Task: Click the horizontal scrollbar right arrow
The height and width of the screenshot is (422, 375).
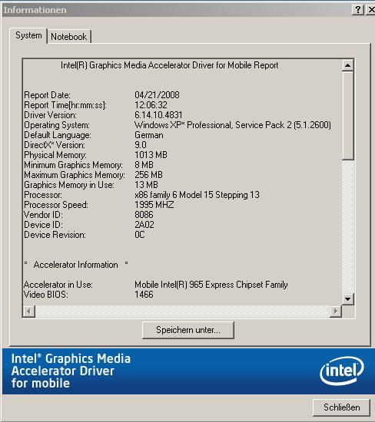Action: pos(336,312)
